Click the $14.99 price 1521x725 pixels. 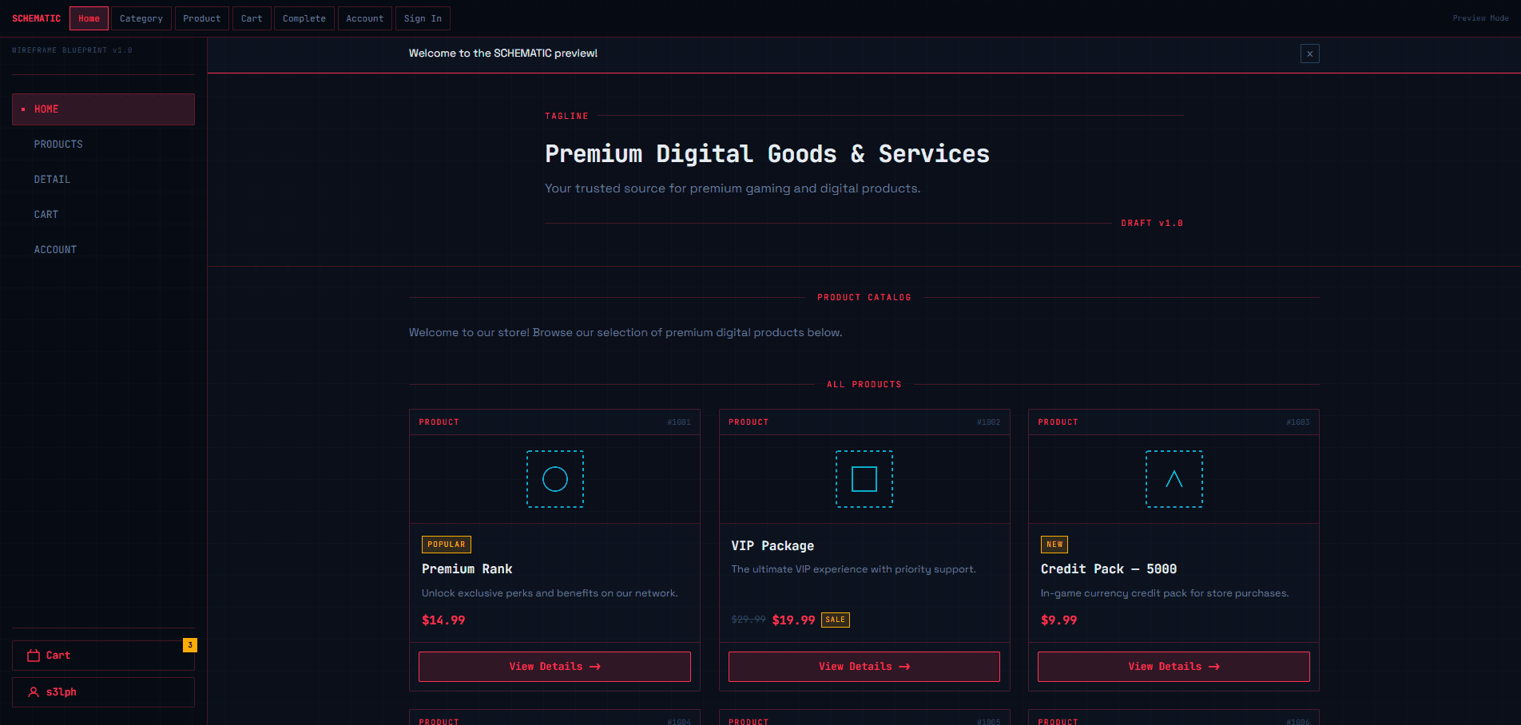(443, 620)
